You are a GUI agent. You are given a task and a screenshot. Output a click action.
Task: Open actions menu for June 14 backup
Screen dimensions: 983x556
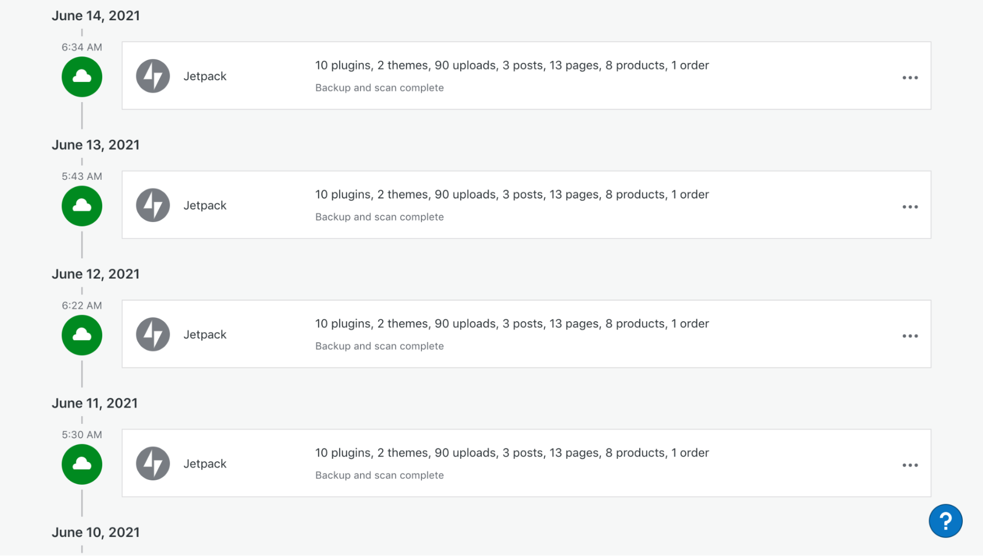click(910, 78)
